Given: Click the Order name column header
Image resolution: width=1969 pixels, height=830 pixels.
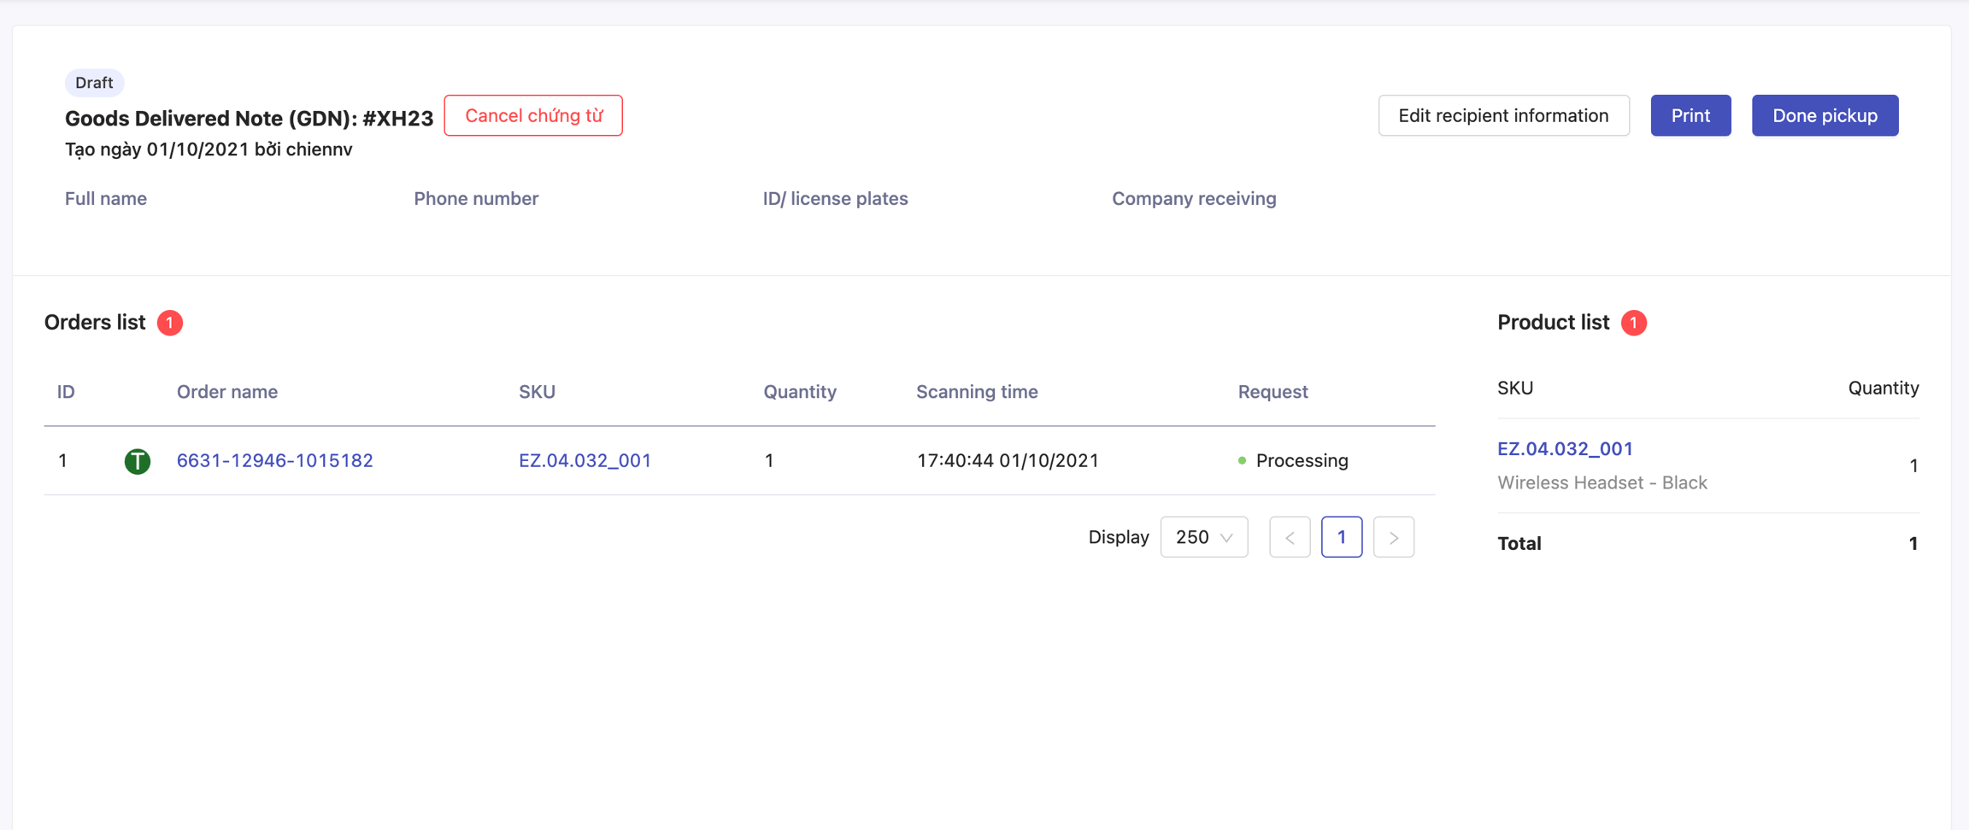Looking at the screenshot, I should (227, 391).
